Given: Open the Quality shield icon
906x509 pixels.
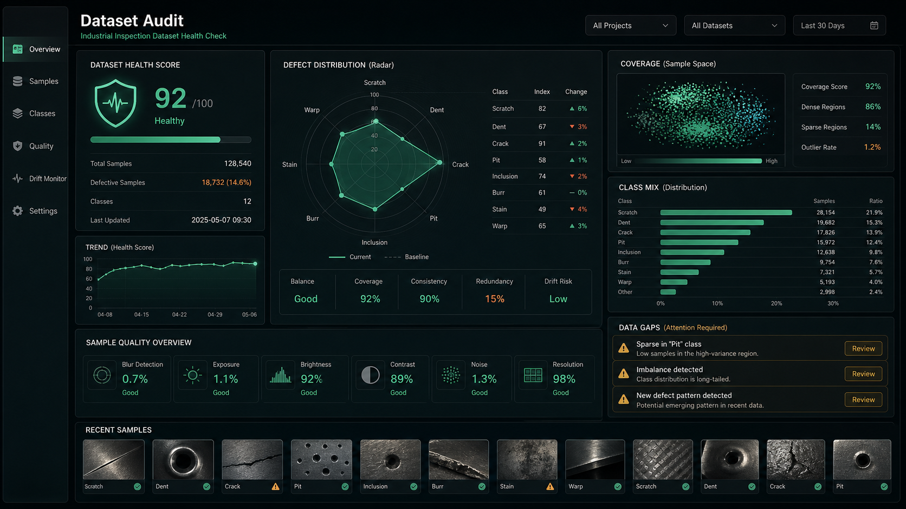Looking at the screenshot, I should tap(17, 146).
